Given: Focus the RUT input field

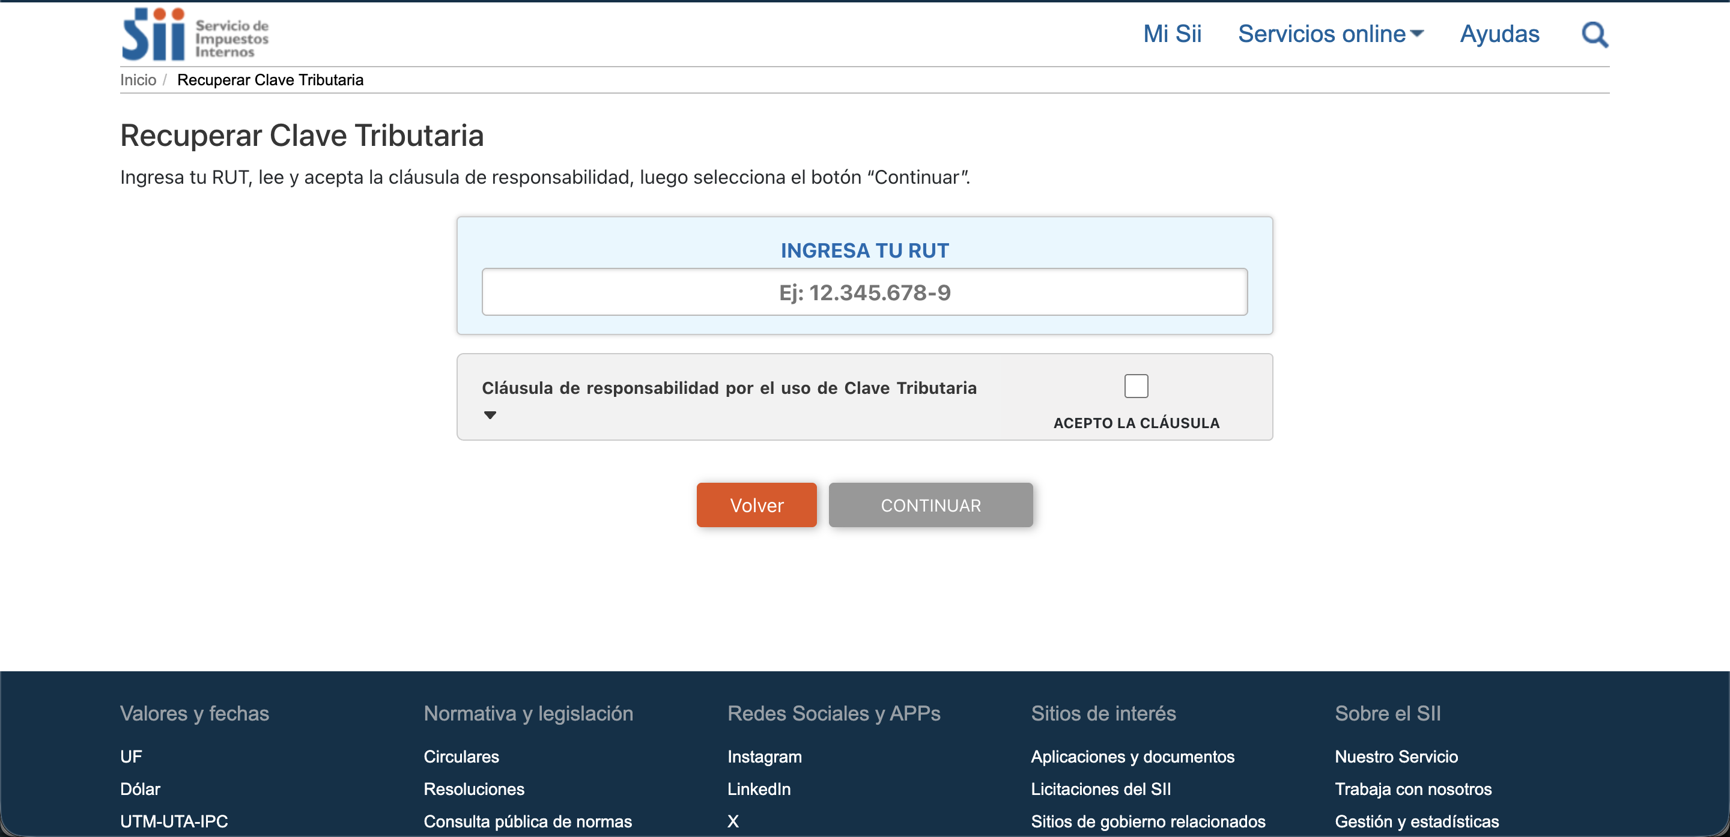Looking at the screenshot, I should coord(864,292).
